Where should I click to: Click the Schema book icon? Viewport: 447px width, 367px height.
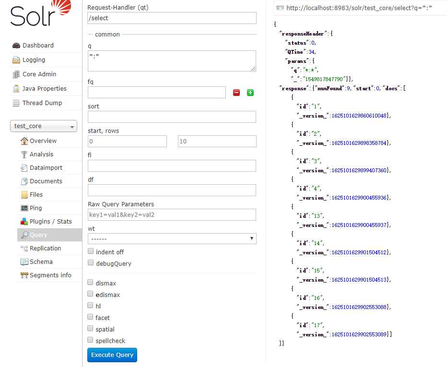(x=24, y=262)
